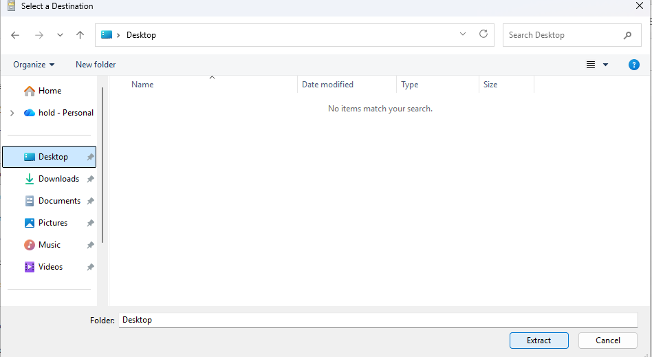The height and width of the screenshot is (357, 652).
Task: Go to Home in navigation pane
Action: [50, 91]
